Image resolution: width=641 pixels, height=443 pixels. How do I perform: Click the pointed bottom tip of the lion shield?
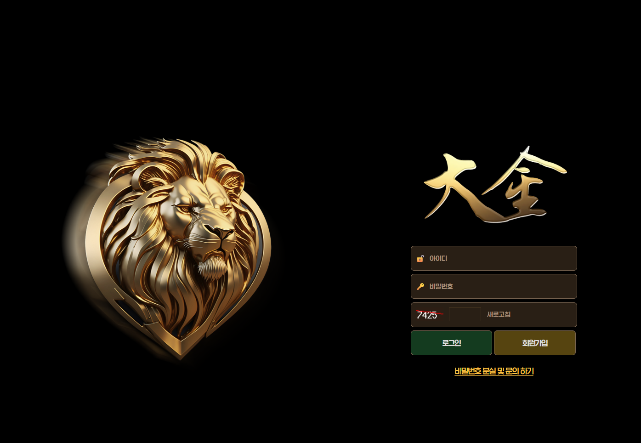(180, 354)
